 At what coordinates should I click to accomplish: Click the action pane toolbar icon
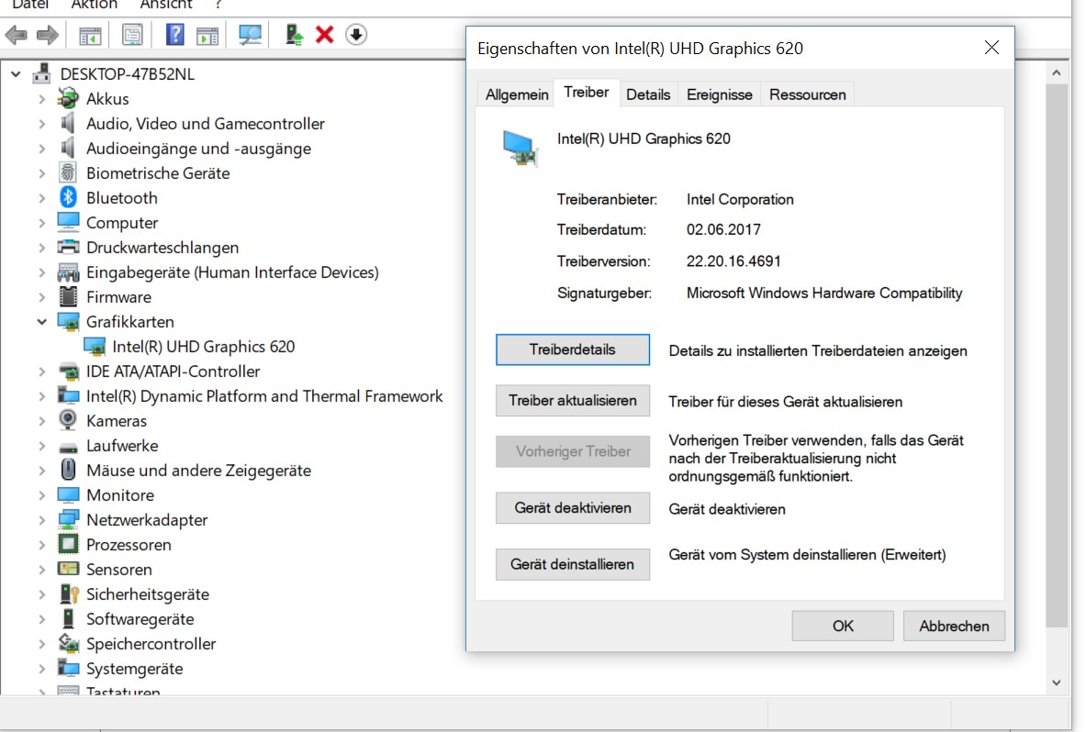(207, 35)
